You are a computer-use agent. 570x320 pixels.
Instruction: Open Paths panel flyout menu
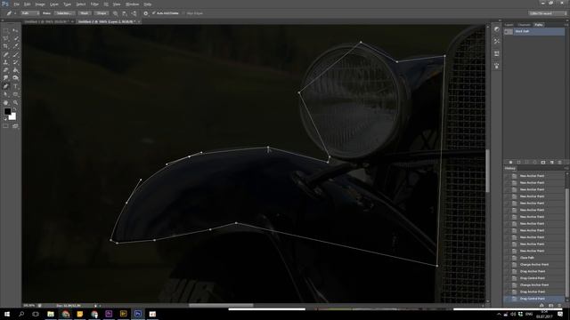[x=566, y=25]
